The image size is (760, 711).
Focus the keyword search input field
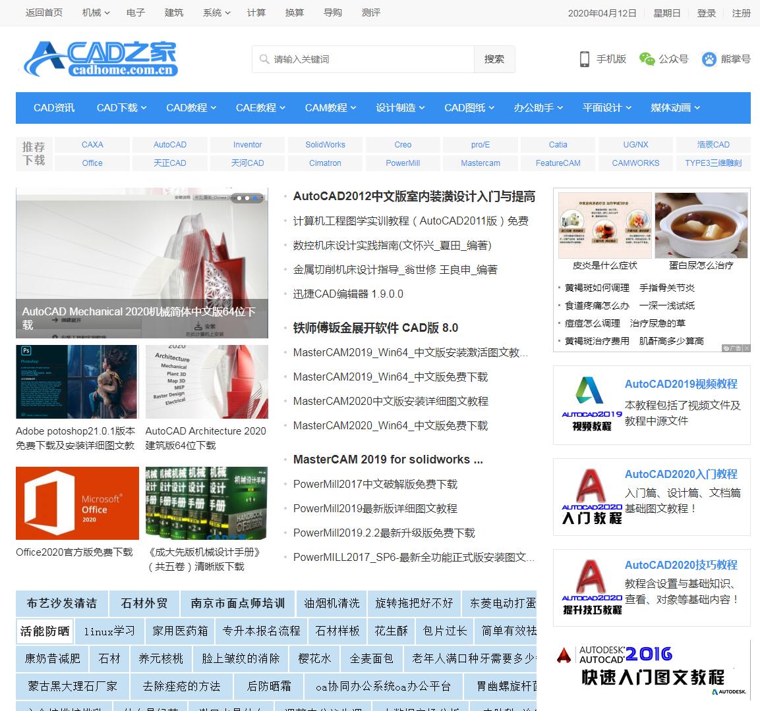[363, 59]
